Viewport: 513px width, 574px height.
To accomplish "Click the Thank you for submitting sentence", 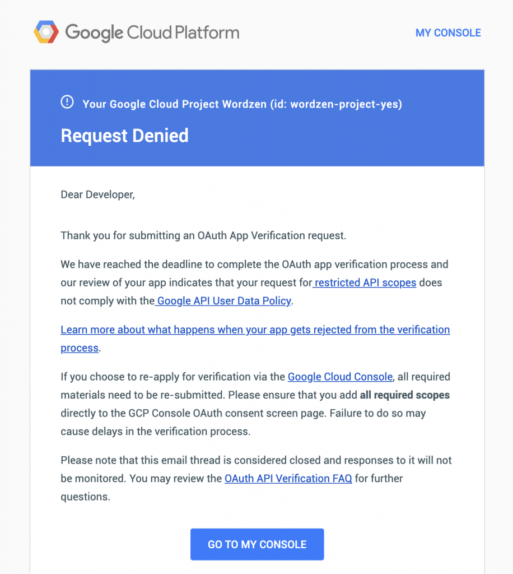I will pyautogui.click(x=203, y=235).
